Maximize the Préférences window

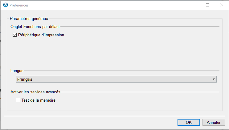[x=207, y=5]
